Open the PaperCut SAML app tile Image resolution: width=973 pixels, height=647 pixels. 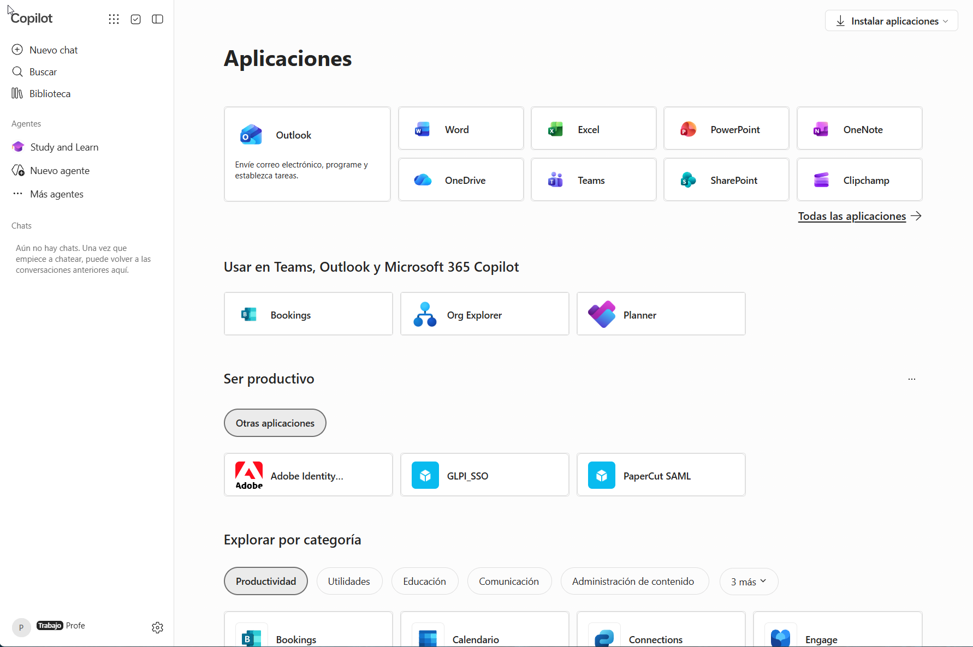click(661, 475)
